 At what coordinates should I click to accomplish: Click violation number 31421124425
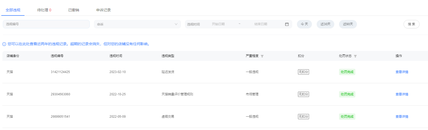[60, 72]
